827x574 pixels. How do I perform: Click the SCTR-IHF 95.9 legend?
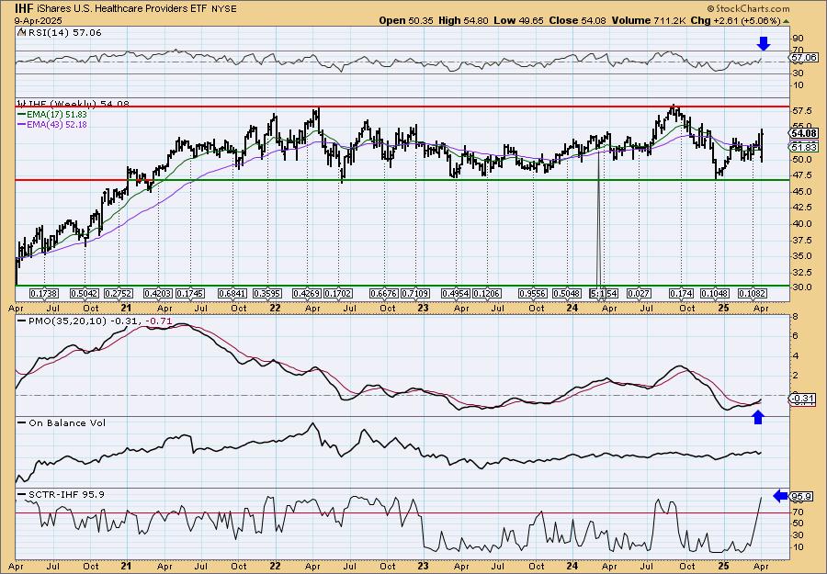[x=61, y=494]
